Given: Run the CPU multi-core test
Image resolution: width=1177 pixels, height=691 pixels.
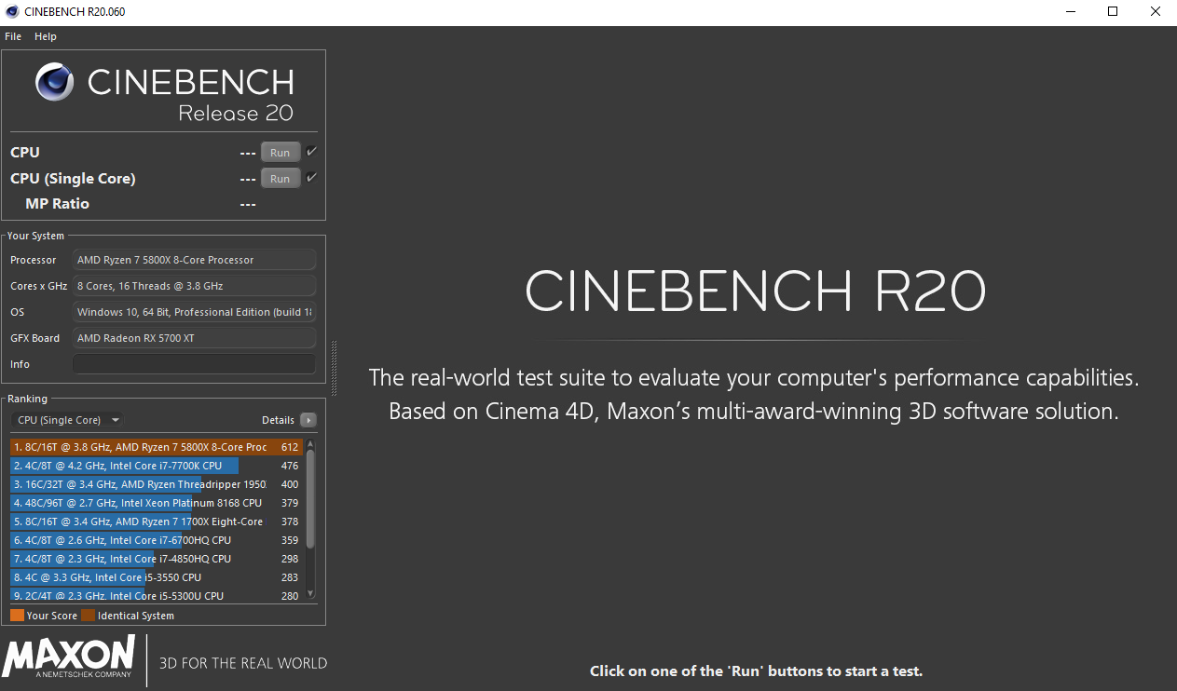Looking at the screenshot, I should coord(281,153).
